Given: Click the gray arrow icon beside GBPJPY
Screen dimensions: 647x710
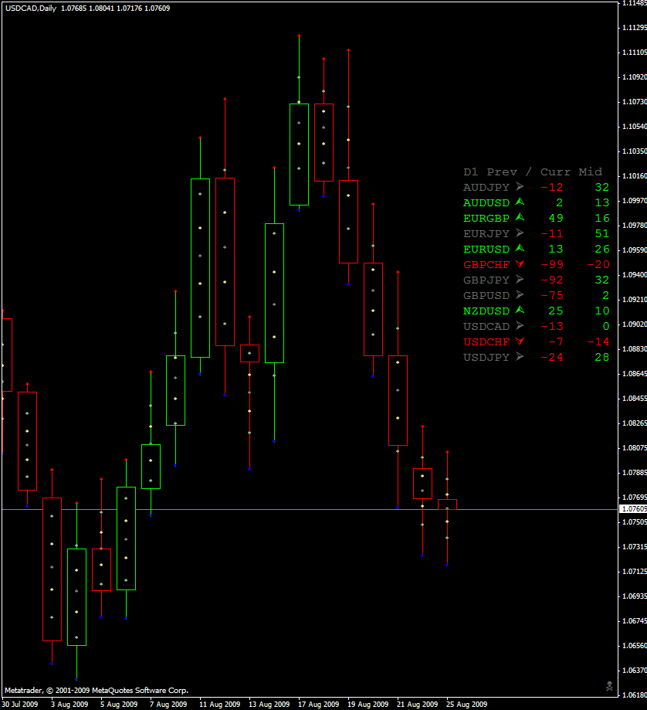Looking at the screenshot, I should pyautogui.click(x=520, y=280).
